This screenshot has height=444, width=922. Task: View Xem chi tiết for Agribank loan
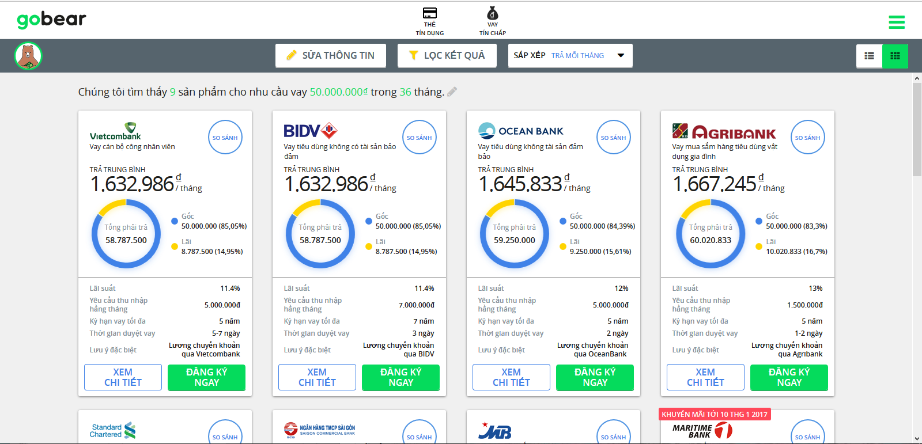point(705,377)
